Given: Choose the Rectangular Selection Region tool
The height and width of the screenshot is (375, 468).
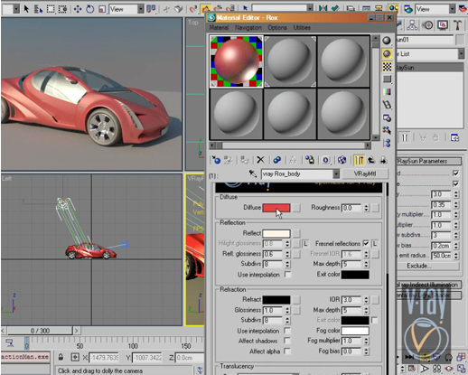Looking at the screenshot, I should coord(51,9).
